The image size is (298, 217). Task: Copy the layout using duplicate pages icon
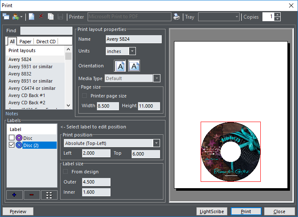pos(51,17)
